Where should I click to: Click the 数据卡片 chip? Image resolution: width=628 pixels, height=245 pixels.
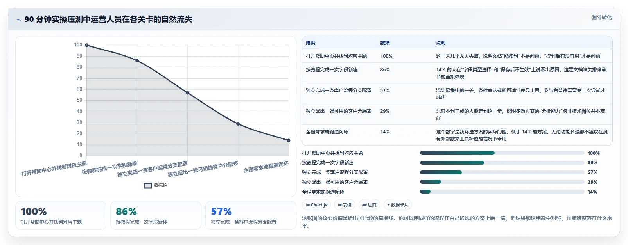398,205
